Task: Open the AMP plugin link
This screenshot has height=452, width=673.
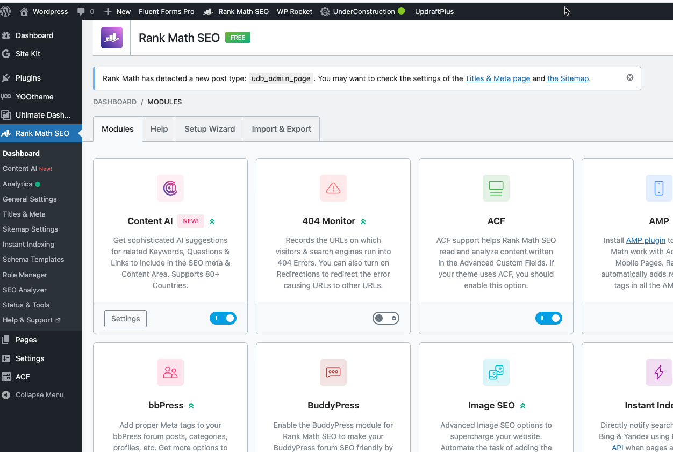Action: pyautogui.click(x=646, y=240)
